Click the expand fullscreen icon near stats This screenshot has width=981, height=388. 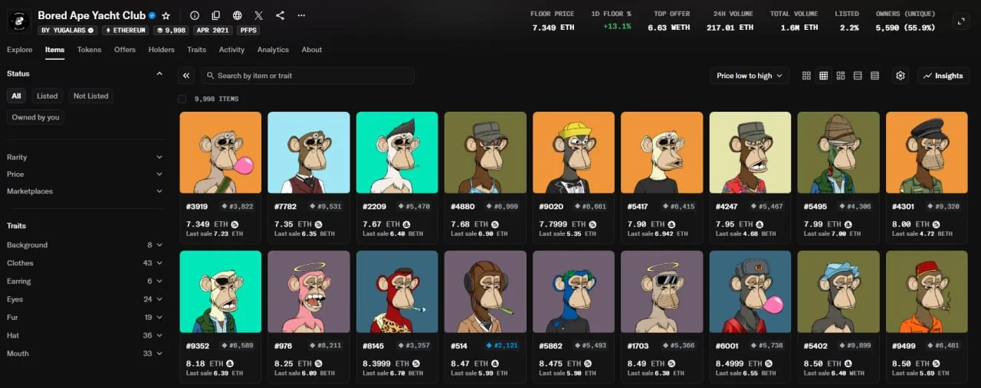[x=961, y=21]
